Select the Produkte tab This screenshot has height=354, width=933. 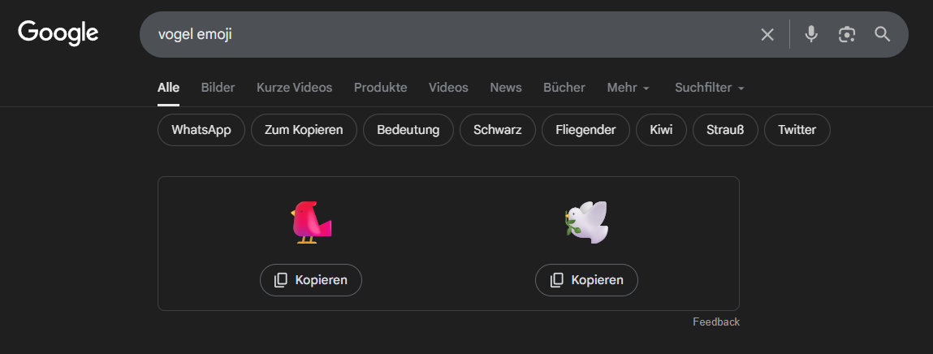pyautogui.click(x=380, y=88)
